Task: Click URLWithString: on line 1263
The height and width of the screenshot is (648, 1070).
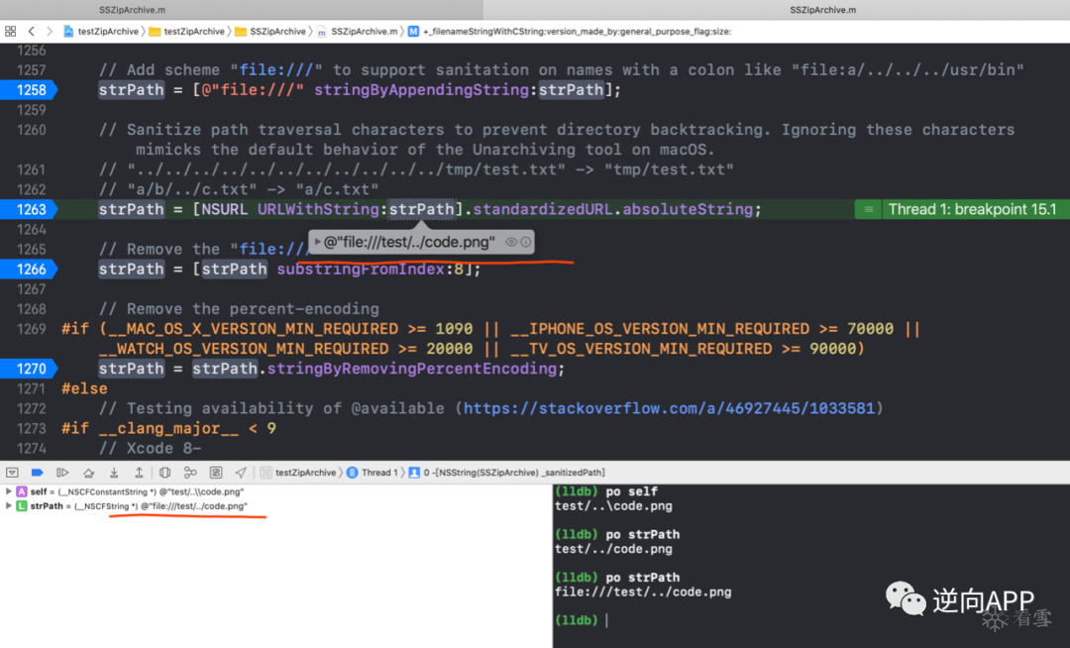Action: pos(322,209)
